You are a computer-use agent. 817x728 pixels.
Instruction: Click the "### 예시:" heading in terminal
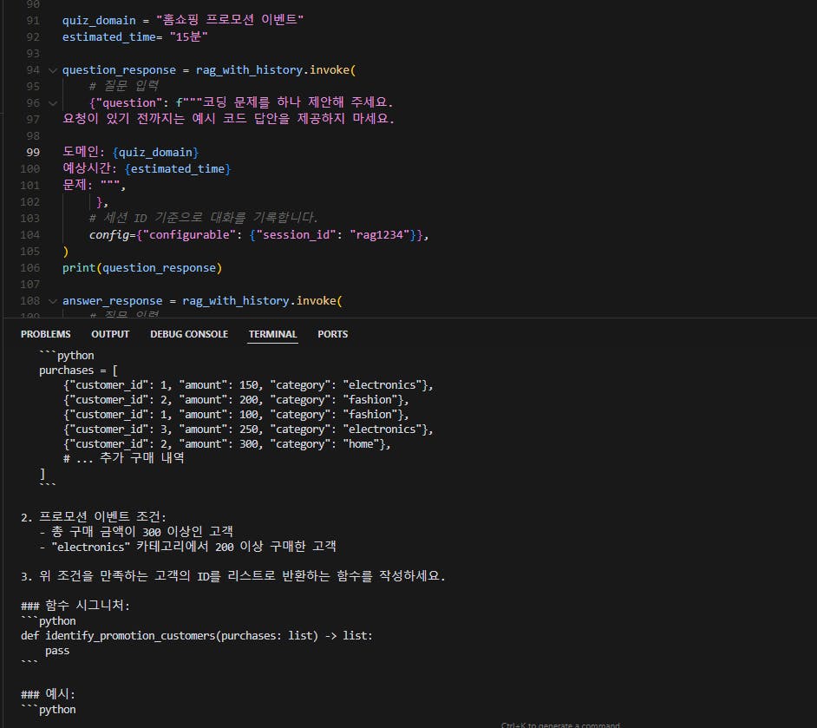click(48, 694)
